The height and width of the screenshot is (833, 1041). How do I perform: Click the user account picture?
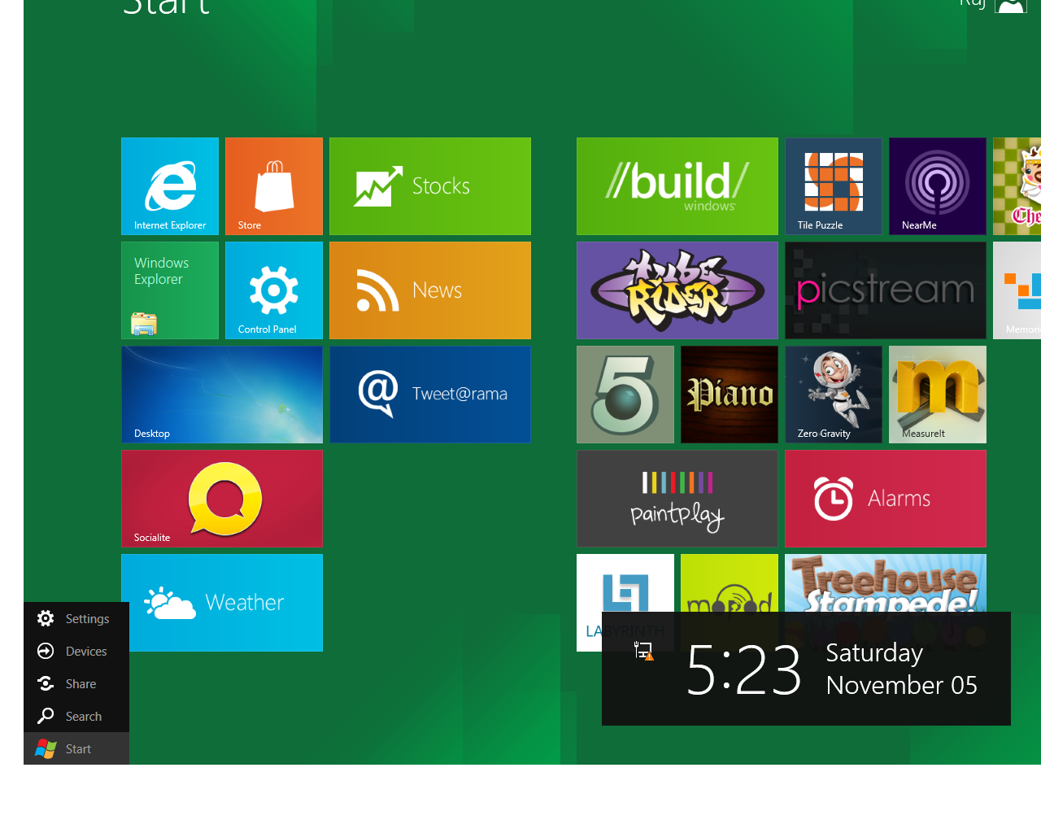tap(1010, 6)
